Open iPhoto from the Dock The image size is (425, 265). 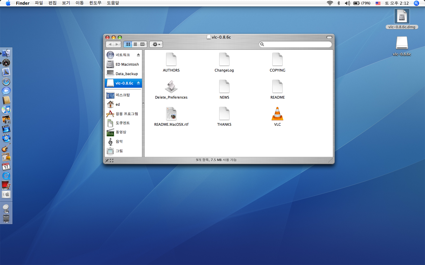tap(6, 119)
